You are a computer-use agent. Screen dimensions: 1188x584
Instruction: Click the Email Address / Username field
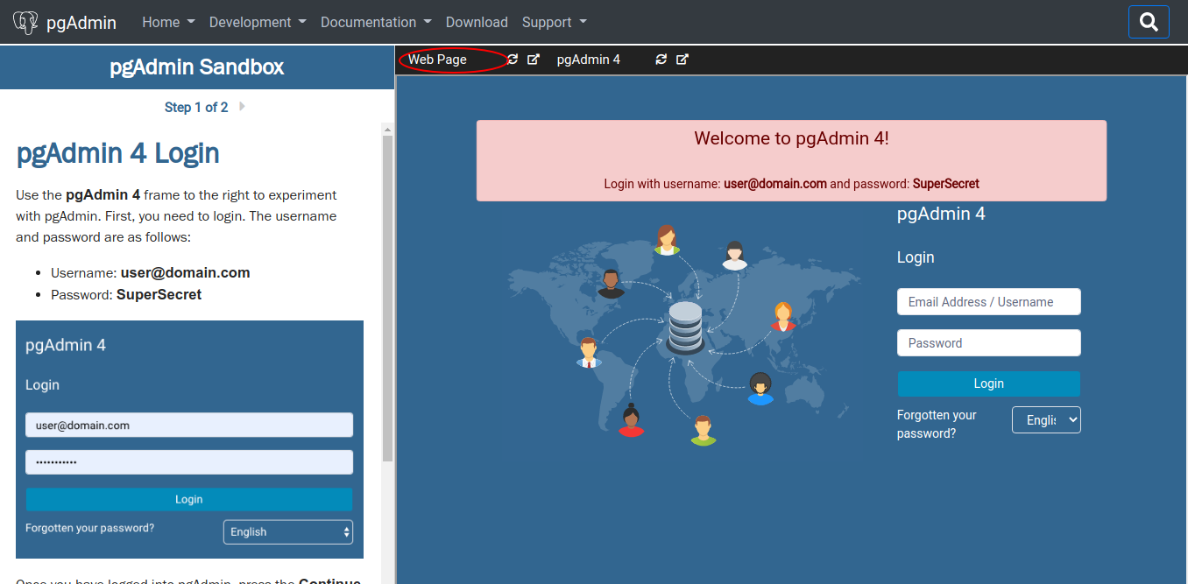coord(988,302)
